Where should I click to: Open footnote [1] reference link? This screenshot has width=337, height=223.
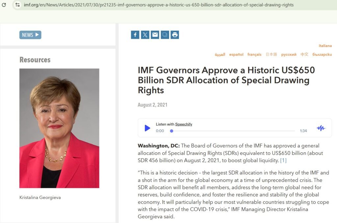tap(283, 161)
